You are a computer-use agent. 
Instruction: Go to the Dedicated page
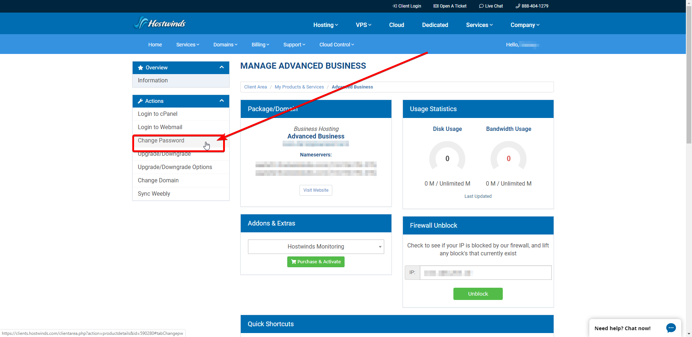point(435,25)
